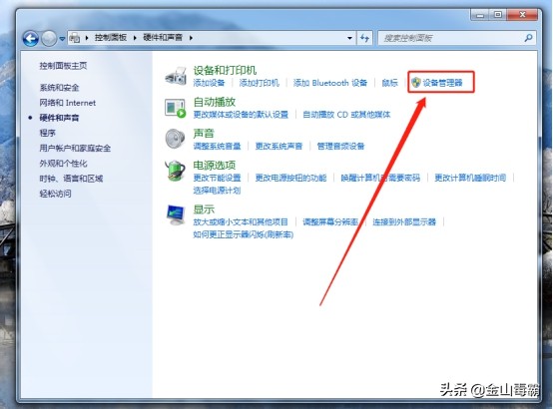Open 设备管理器 link

tap(442, 83)
